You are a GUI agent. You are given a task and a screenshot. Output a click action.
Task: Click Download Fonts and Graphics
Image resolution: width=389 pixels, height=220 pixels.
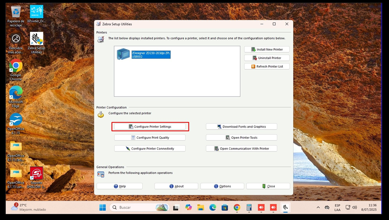pos(241,127)
